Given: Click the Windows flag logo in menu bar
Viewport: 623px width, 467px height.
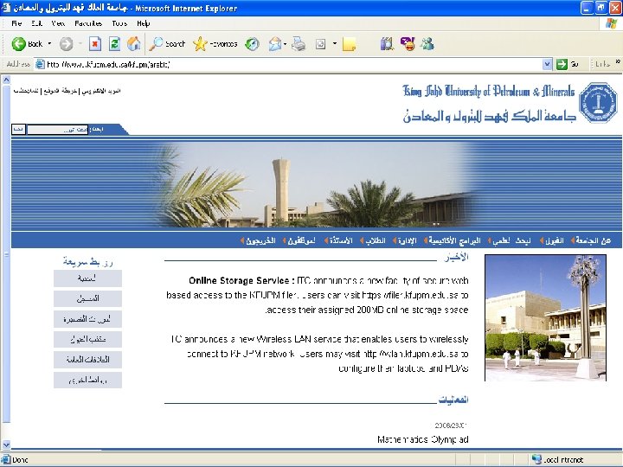Looking at the screenshot, I should click(x=612, y=23).
